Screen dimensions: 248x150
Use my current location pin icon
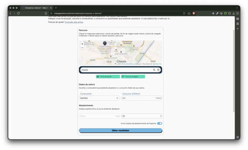click(x=158, y=70)
